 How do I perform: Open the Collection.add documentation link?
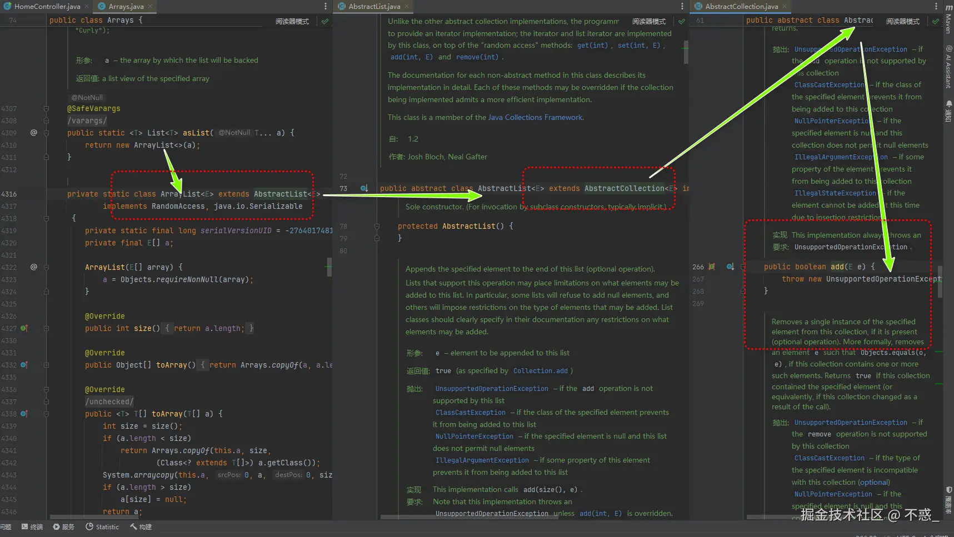pos(541,371)
